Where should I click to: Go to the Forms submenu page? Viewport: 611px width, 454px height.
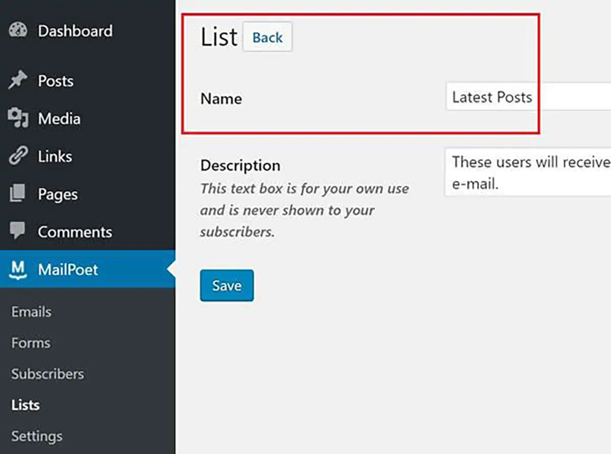coord(31,343)
